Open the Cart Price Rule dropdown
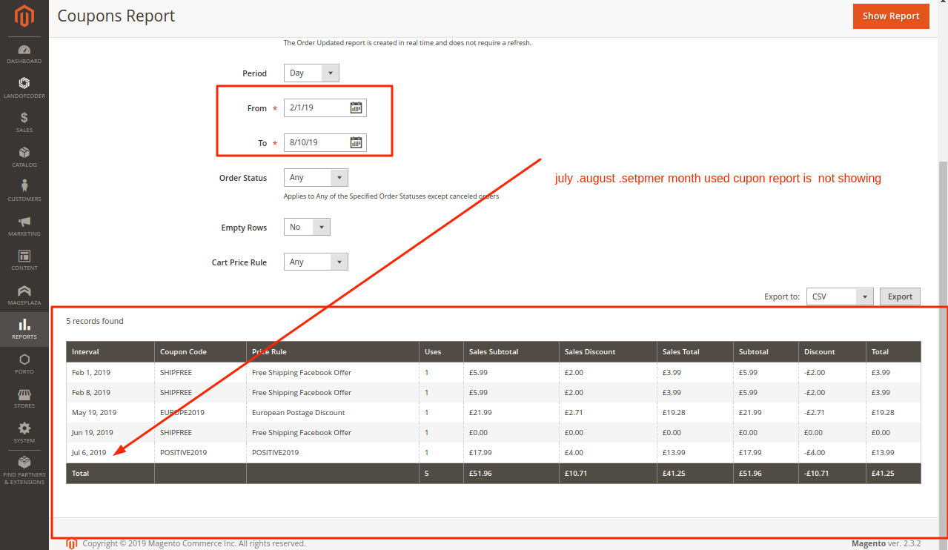Image resolution: width=948 pixels, height=550 pixels. pyautogui.click(x=316, y=262)
